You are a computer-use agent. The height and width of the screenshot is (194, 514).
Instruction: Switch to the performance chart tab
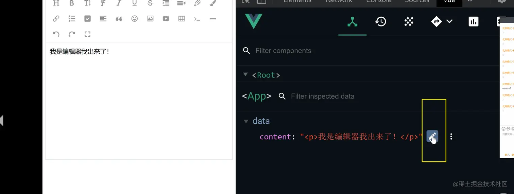tap(473, 22)
